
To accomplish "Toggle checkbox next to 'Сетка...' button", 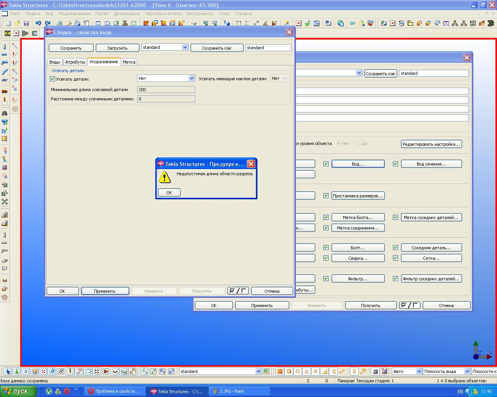I will 395,258.
